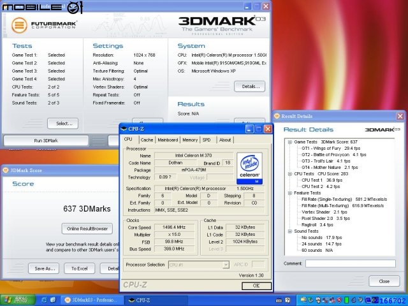Screen dimensions: 408x306
Task: Select 24 sounds result row
Action: pos(321,244)
